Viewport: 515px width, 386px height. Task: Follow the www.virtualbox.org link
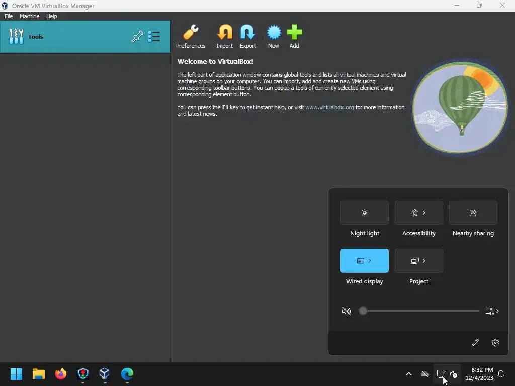point(329,107)
